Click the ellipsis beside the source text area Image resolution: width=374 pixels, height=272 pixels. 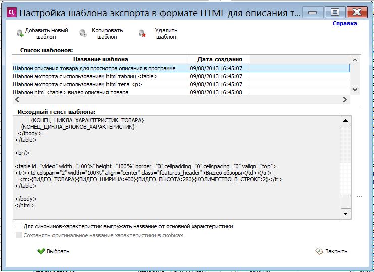(360, 197)
